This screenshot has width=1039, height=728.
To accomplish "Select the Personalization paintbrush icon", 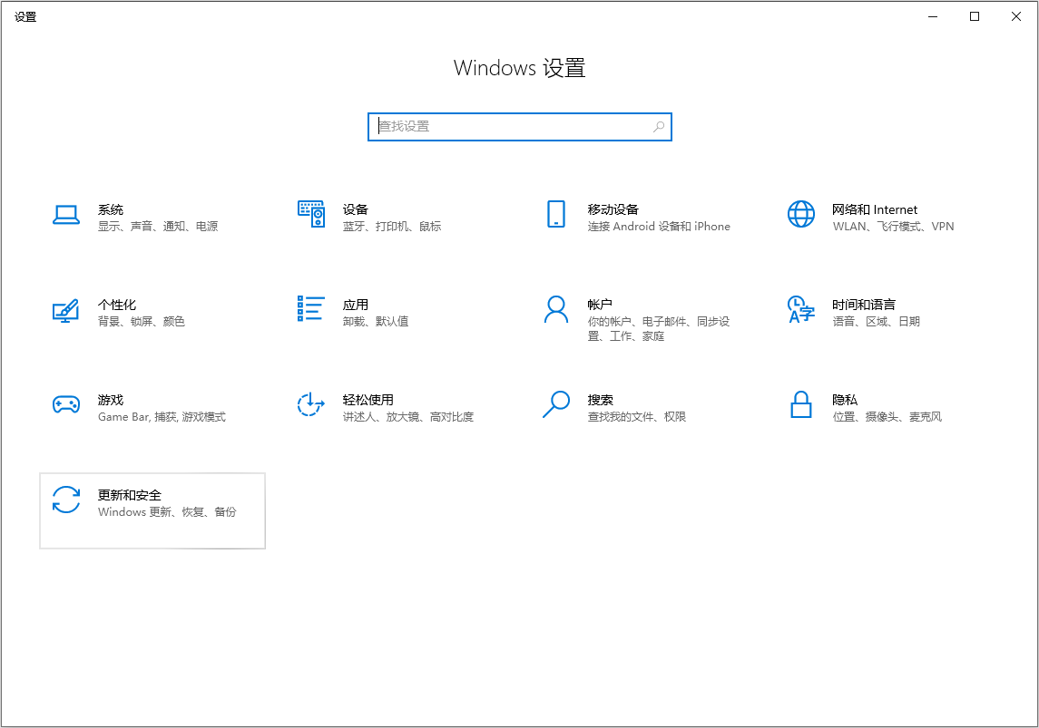I will click(66, 310).
